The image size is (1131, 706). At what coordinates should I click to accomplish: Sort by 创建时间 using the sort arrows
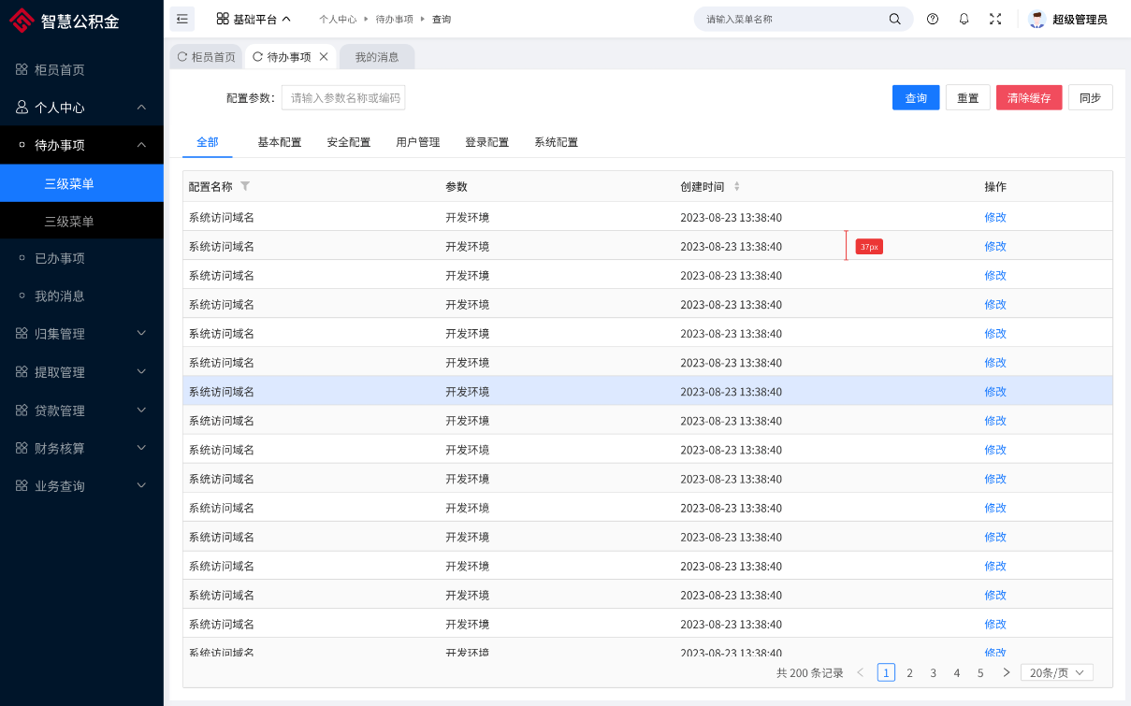[736, 186]
